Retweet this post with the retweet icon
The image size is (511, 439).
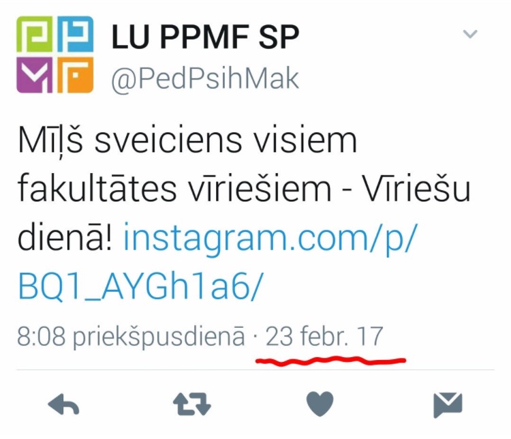192,404
